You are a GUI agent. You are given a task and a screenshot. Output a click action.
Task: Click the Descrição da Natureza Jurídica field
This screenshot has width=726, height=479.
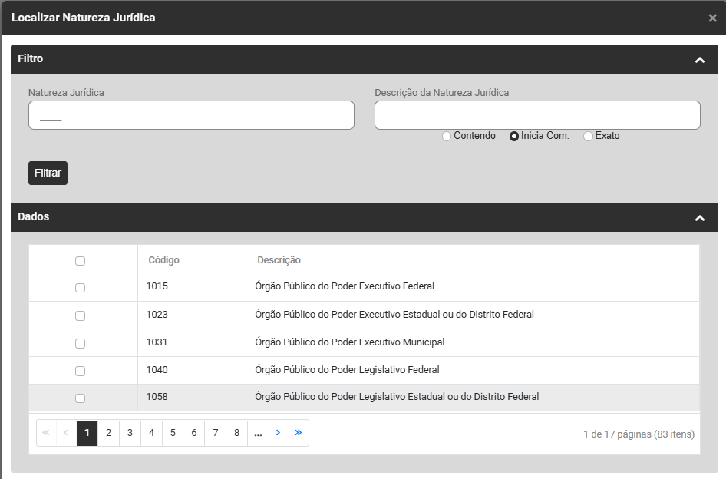(537, 115)
